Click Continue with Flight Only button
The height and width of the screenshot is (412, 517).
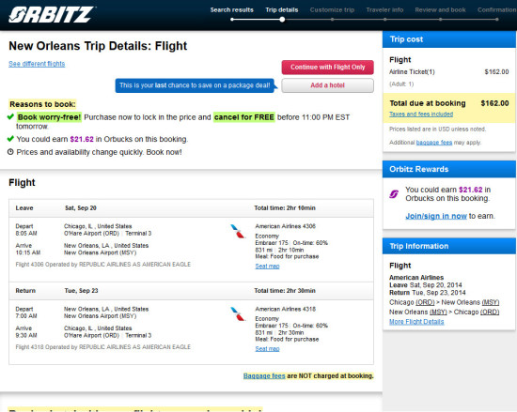point(327,68)
